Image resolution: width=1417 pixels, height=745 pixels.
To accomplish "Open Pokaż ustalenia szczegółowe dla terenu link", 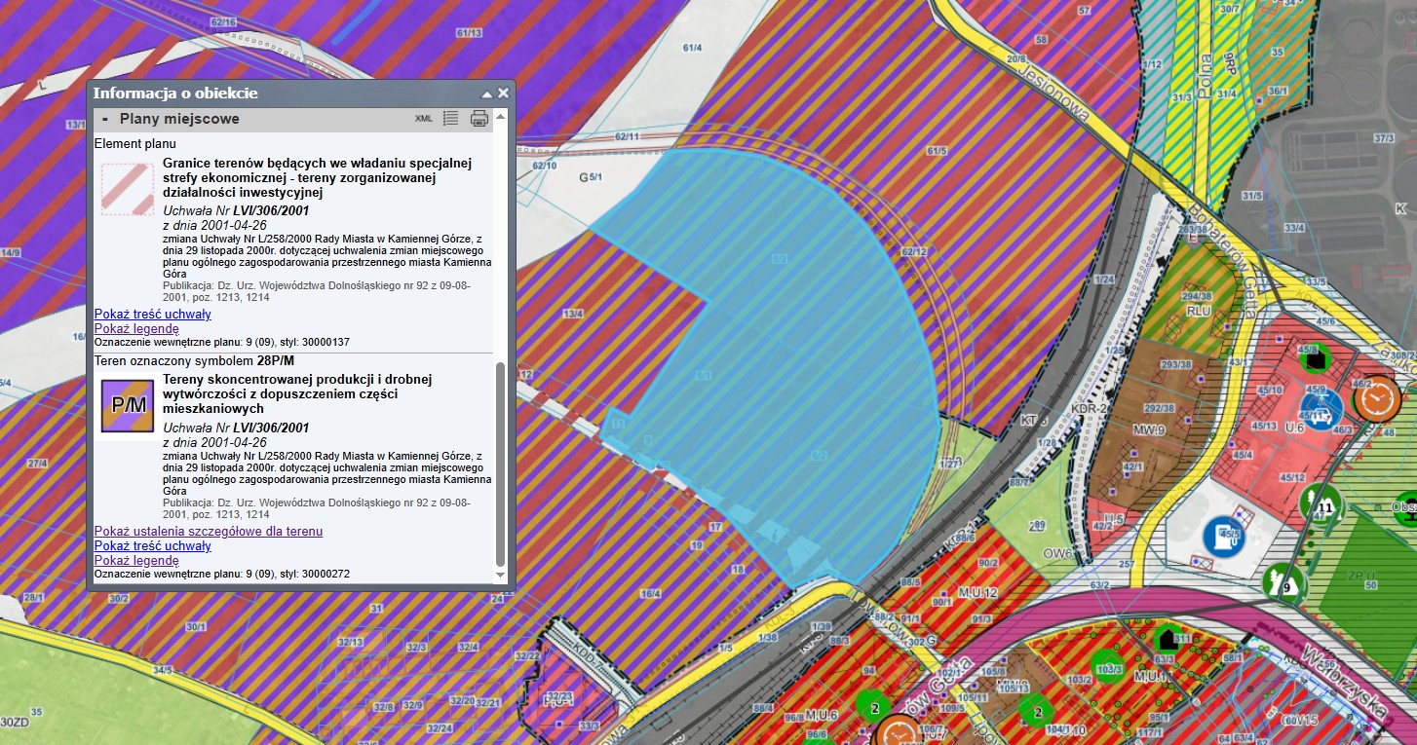I will click(x=208, y=531).
